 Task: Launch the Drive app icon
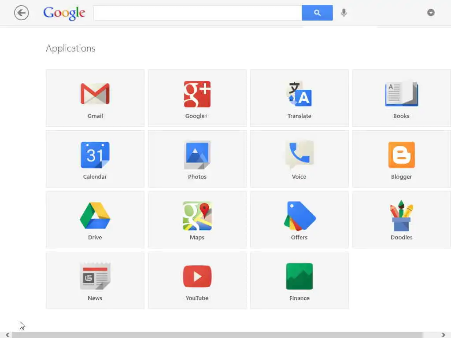pos(95,216)
